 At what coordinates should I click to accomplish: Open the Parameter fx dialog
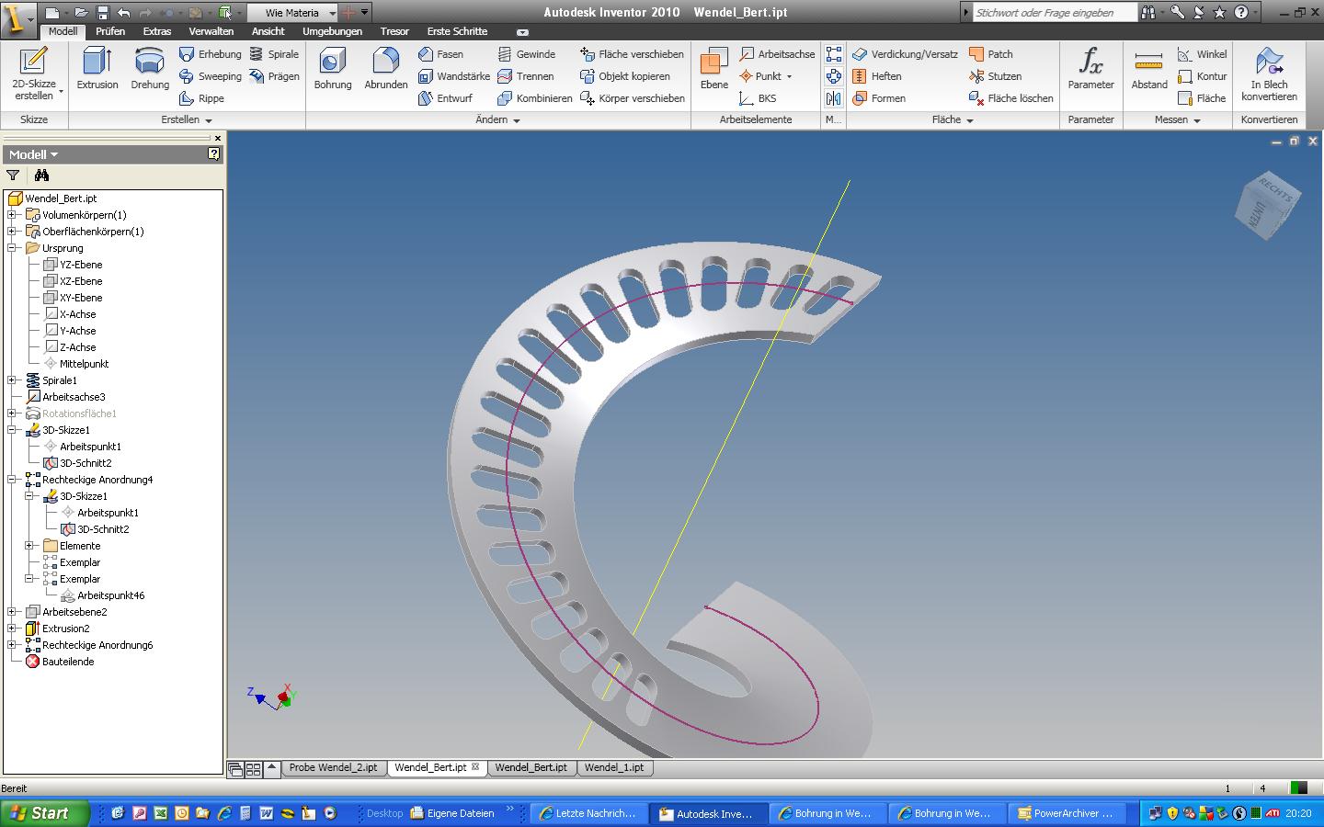pyautogui.click(x=1090, y=70)
